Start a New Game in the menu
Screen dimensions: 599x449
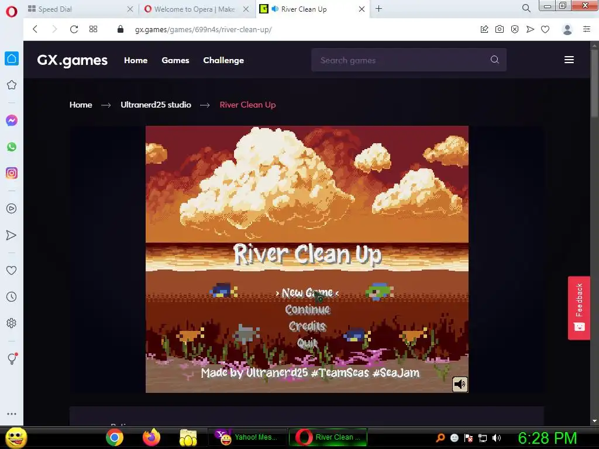point(307,293)
